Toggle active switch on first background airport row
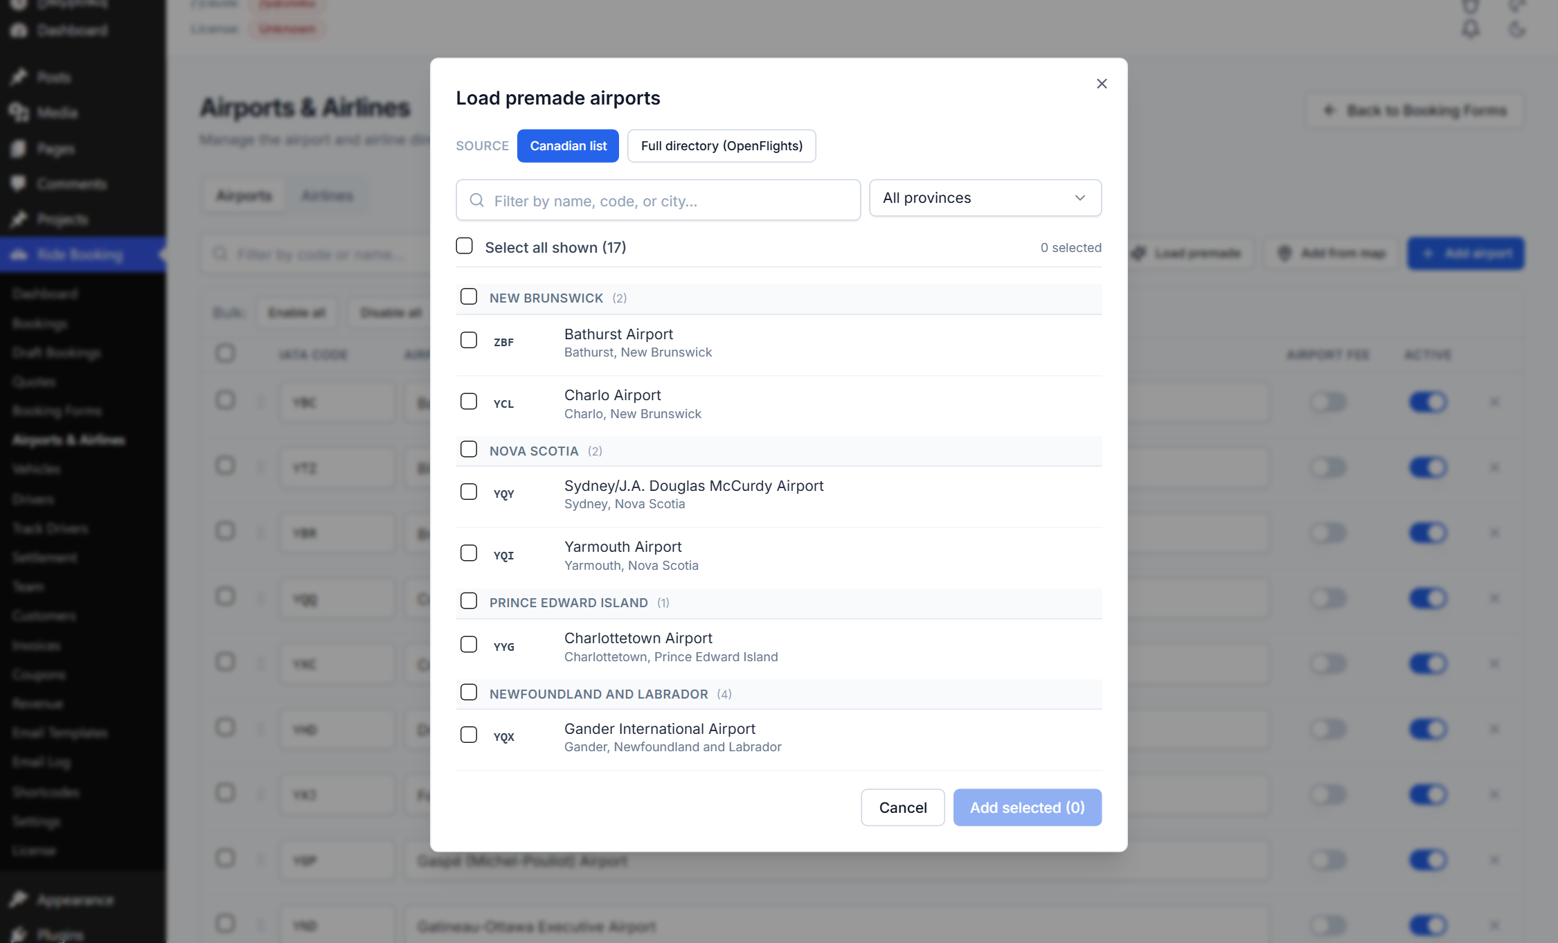This screenshot has height=943, width=1558. (x=1427, y=402)
